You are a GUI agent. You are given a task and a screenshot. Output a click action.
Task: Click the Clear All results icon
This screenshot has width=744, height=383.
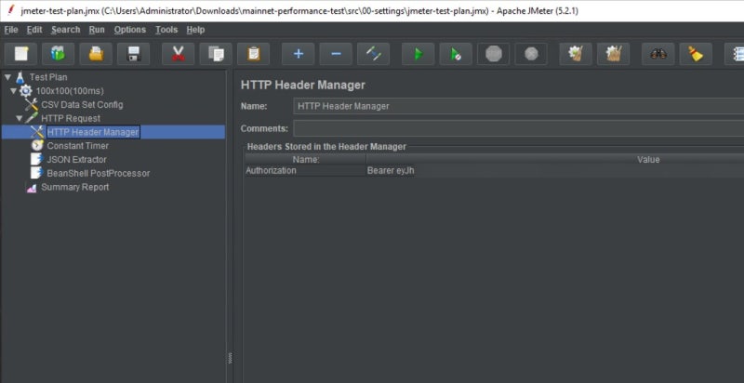(x=613, y=54)
